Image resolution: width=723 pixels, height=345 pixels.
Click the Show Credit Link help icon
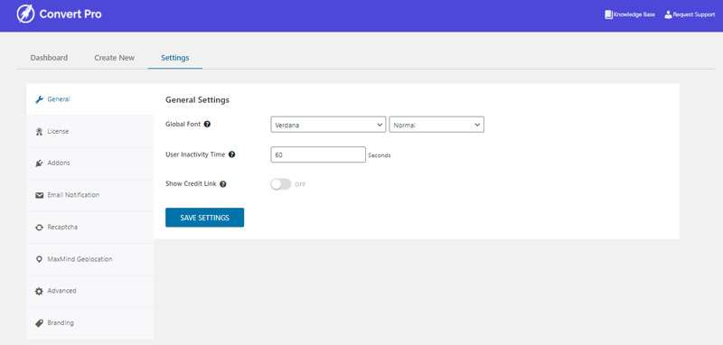point(223,183)
